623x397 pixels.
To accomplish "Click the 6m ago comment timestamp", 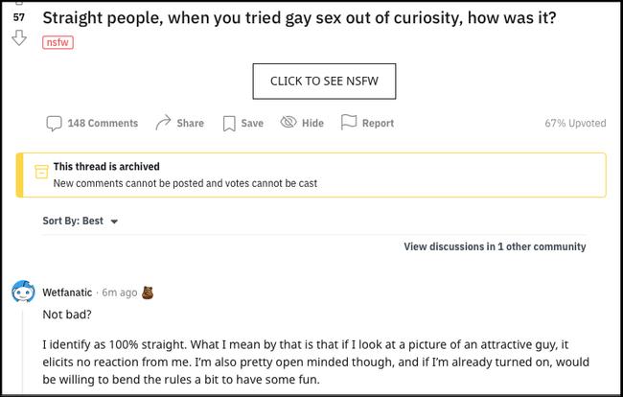I will tap(120, 292).
